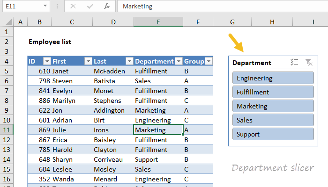Click the last name Batista cell

113,81
